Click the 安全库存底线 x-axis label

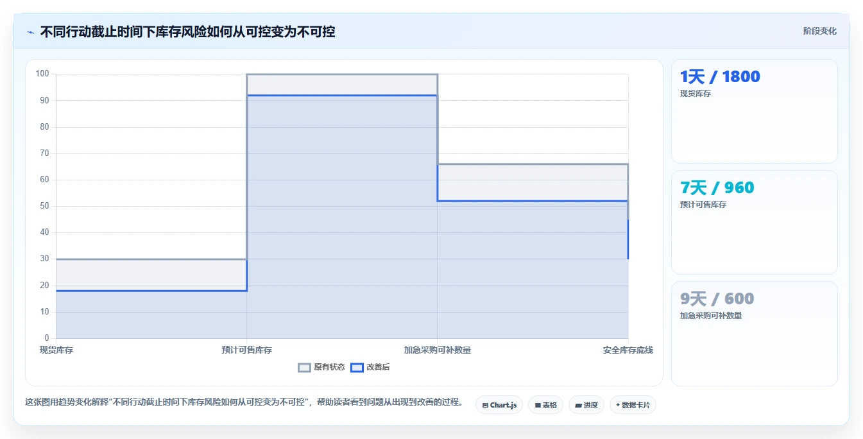pyautogui.click(x=628, y=350)
